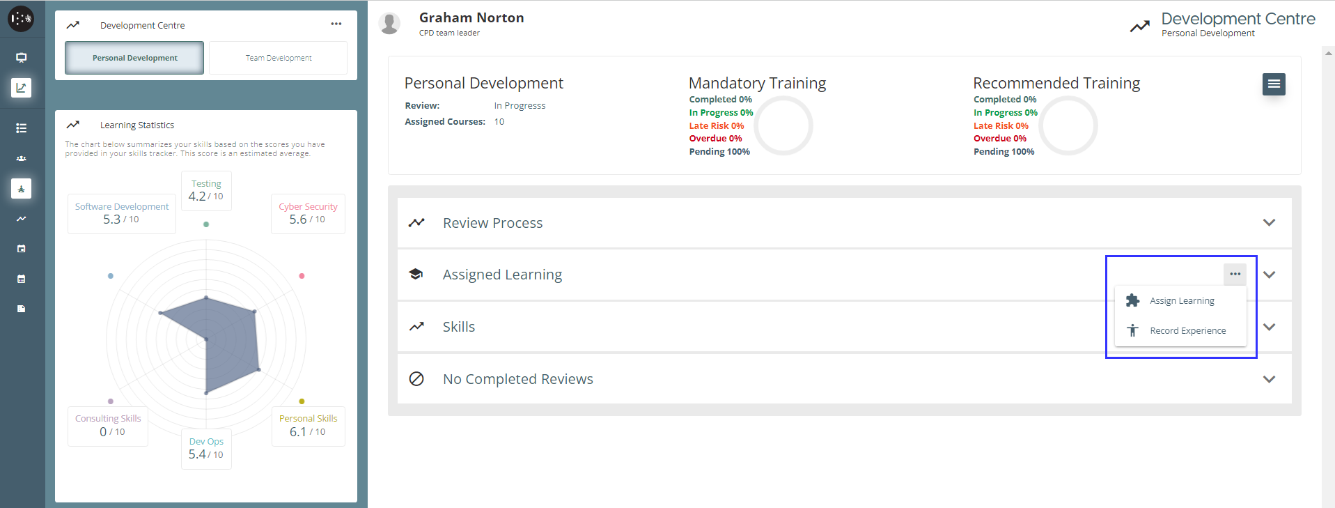The height and width of the screenshot is (508, 1335).
Task: Click Assigned Learning three-dot options button
Action: (1235, 274)
